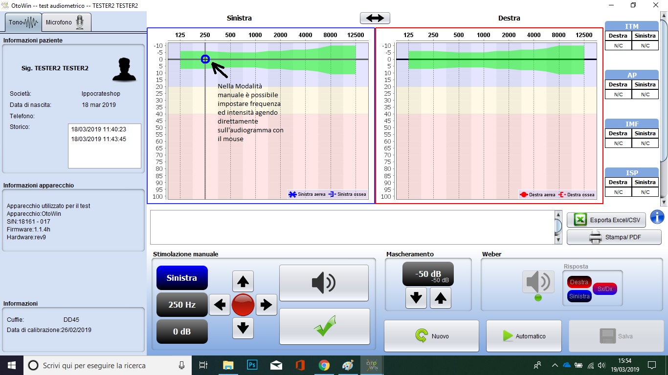Toggle the Sx/Dx response option

pos(605,289)
